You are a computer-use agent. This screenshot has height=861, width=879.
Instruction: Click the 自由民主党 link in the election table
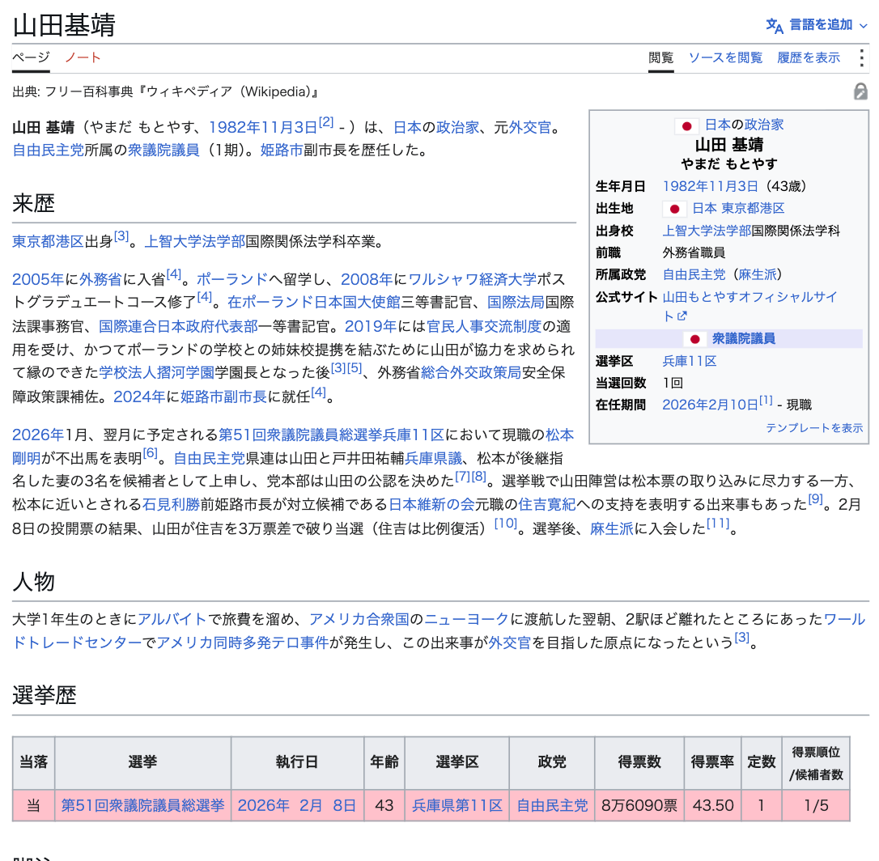552,805
